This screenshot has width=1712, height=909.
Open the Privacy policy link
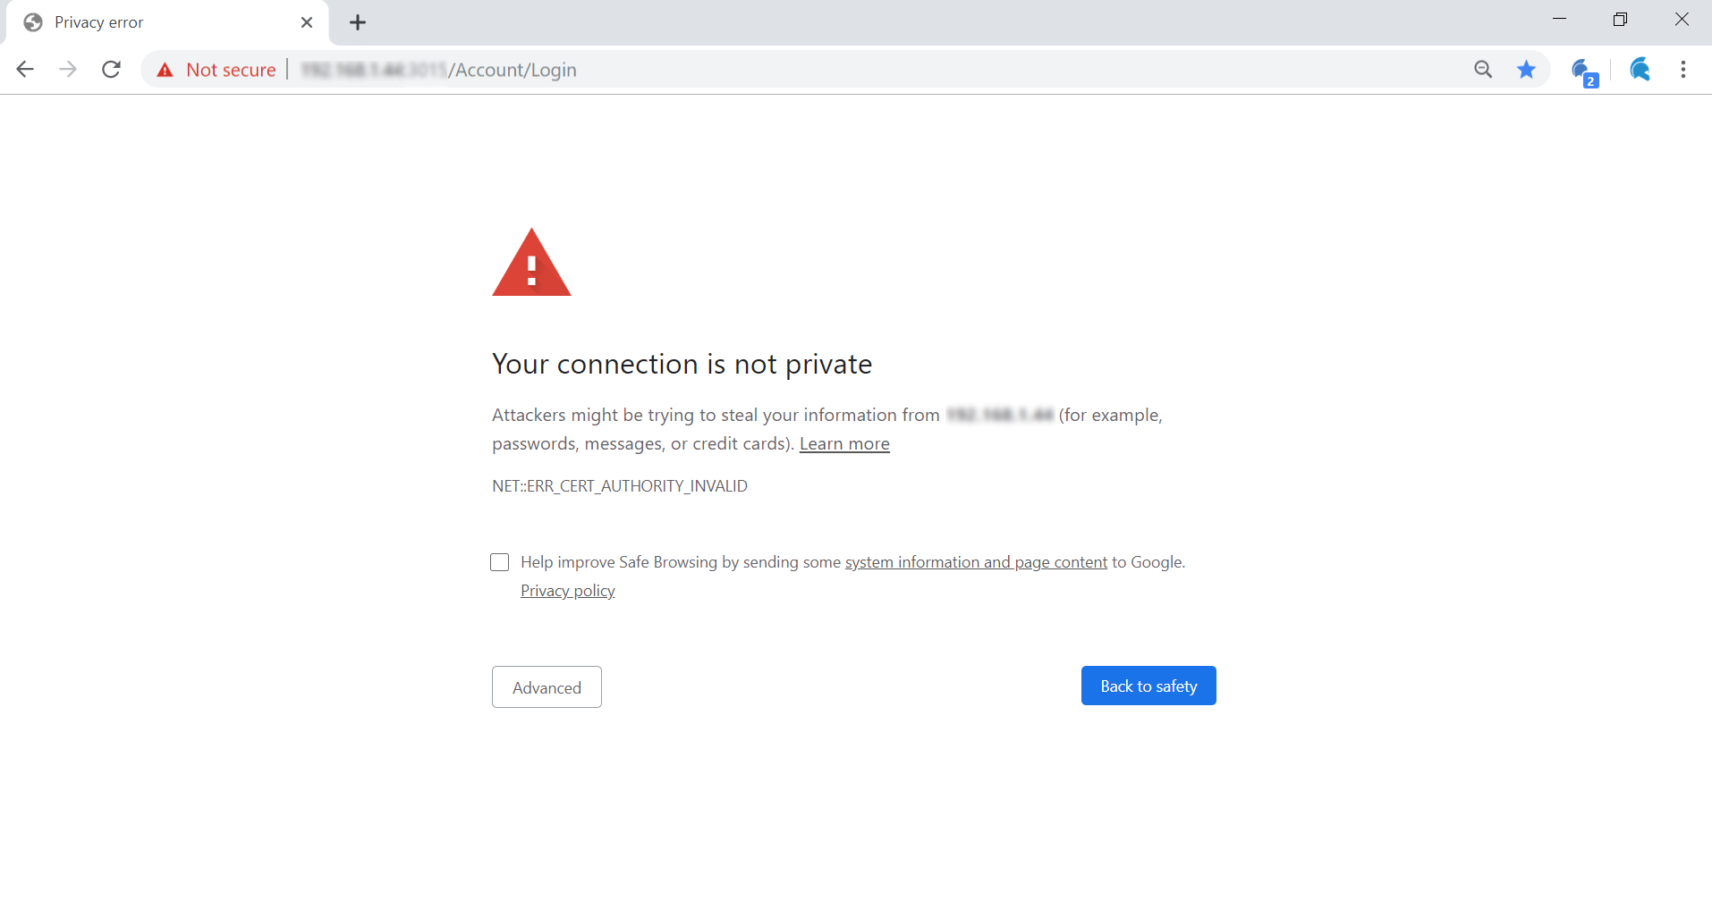[x=568, y=591]
